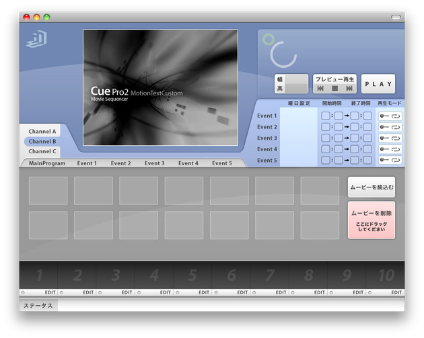Click EDIT under timeline slot 1
Screen dimensions: 424x338
pyautogui.click(x=50, y=292)
